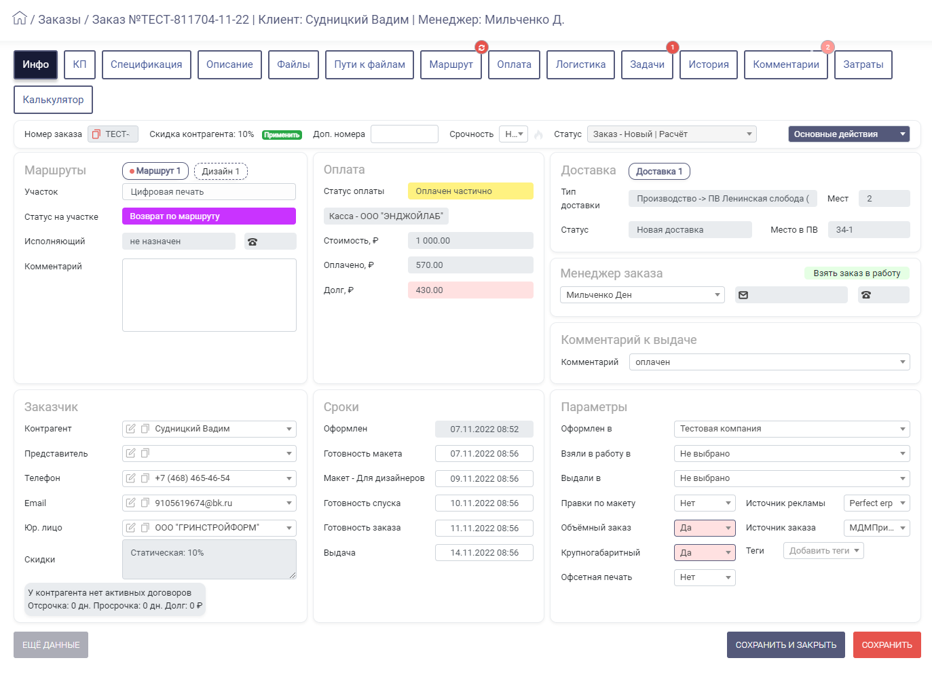Open the Логистика tab

[580, 64]
